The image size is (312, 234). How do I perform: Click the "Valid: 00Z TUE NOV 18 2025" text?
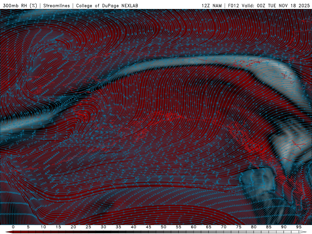pos(276,5)
